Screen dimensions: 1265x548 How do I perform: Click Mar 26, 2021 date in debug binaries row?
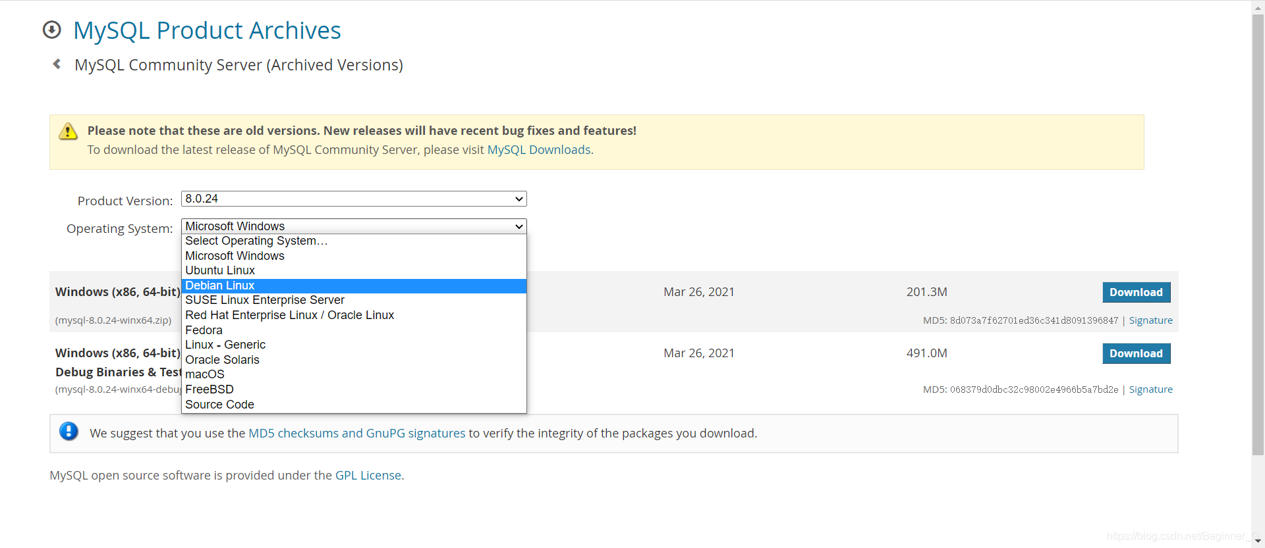pyautogui.click(x=698, y=353)
